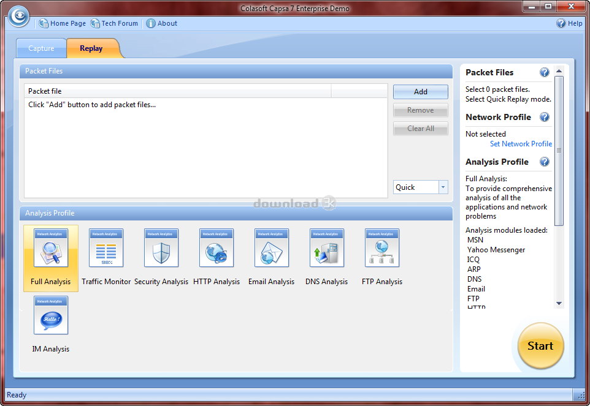
Task: Select the DNS Analysis profile icon
Action: 327,248
